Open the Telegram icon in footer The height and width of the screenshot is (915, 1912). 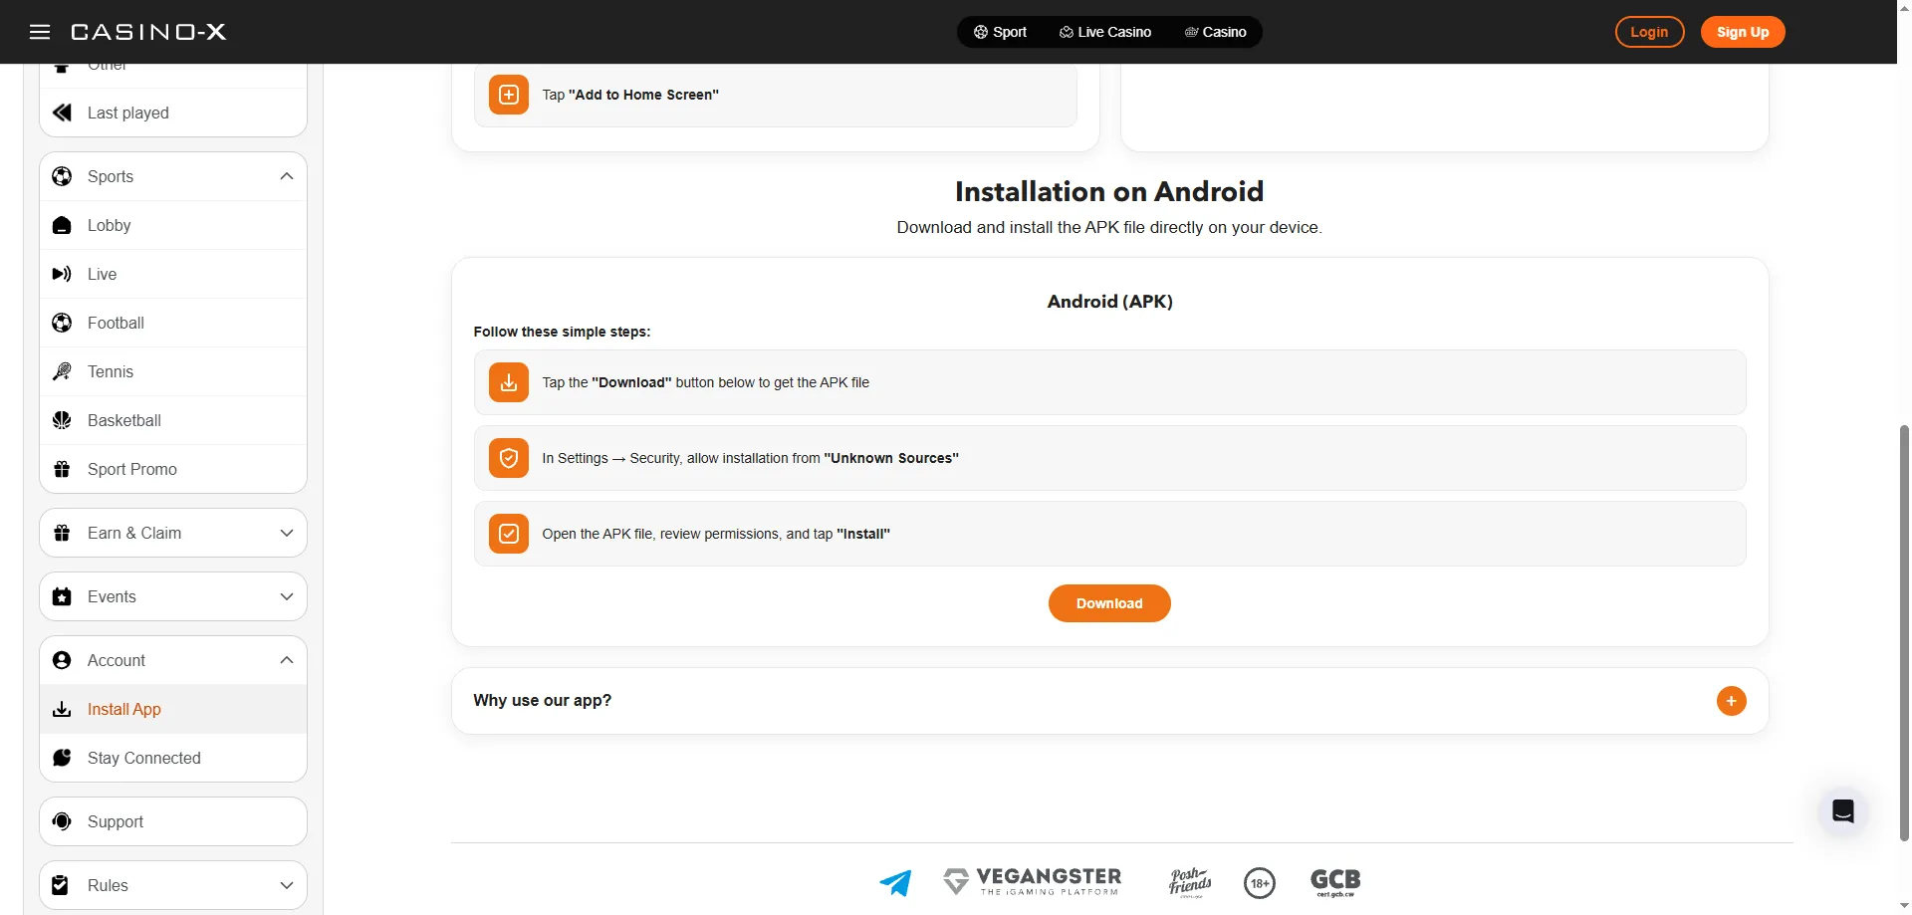[x=895, y=882]
